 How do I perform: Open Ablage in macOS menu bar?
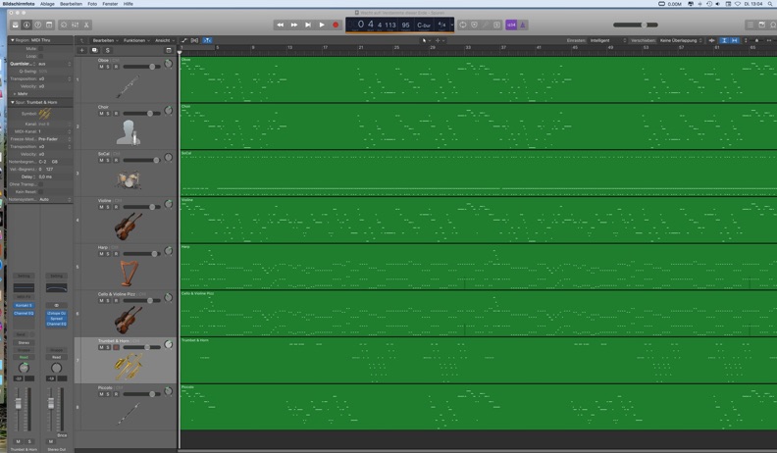pos(47,4)
